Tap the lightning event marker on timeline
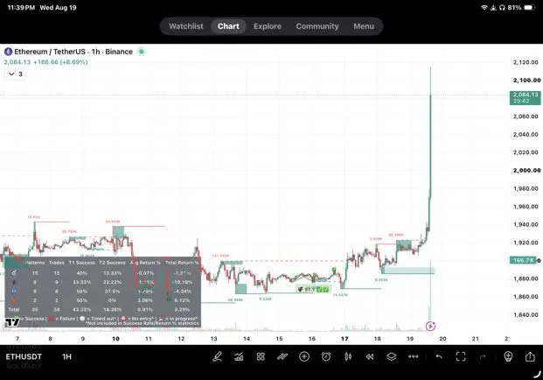Viewport: 543px width, 380px height. [430, 326]
